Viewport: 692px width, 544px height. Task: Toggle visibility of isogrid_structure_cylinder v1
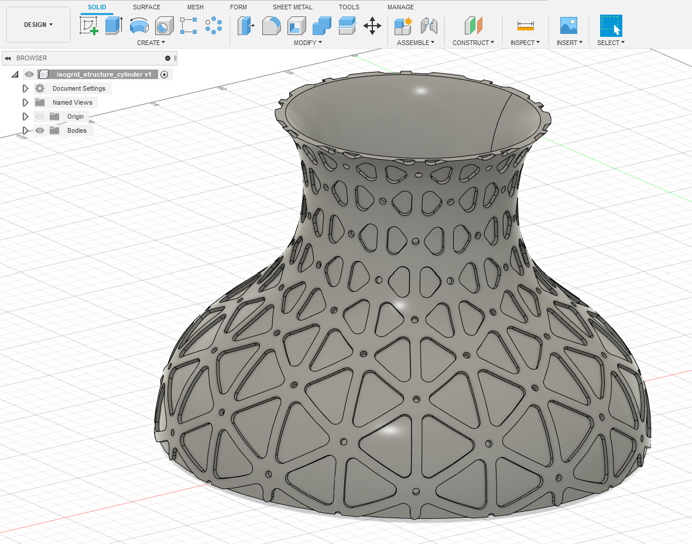29,74
